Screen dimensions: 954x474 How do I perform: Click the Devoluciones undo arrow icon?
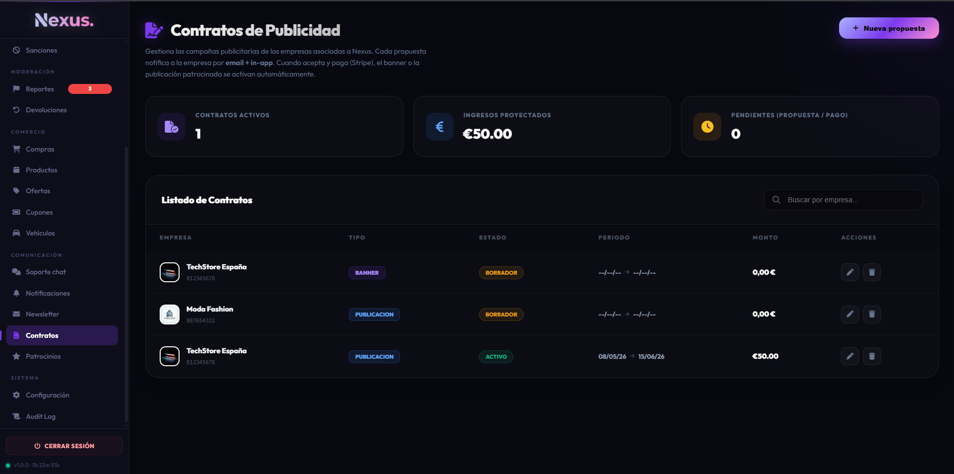click(x=16, y=110)
